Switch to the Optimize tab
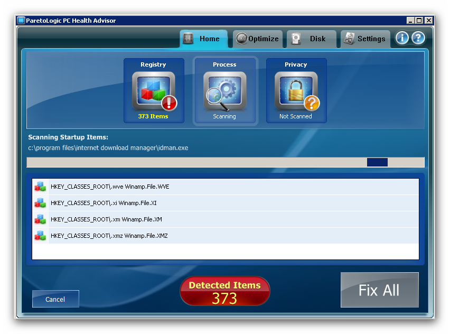The height and width of the screenshot is (334, 450). 257,39
